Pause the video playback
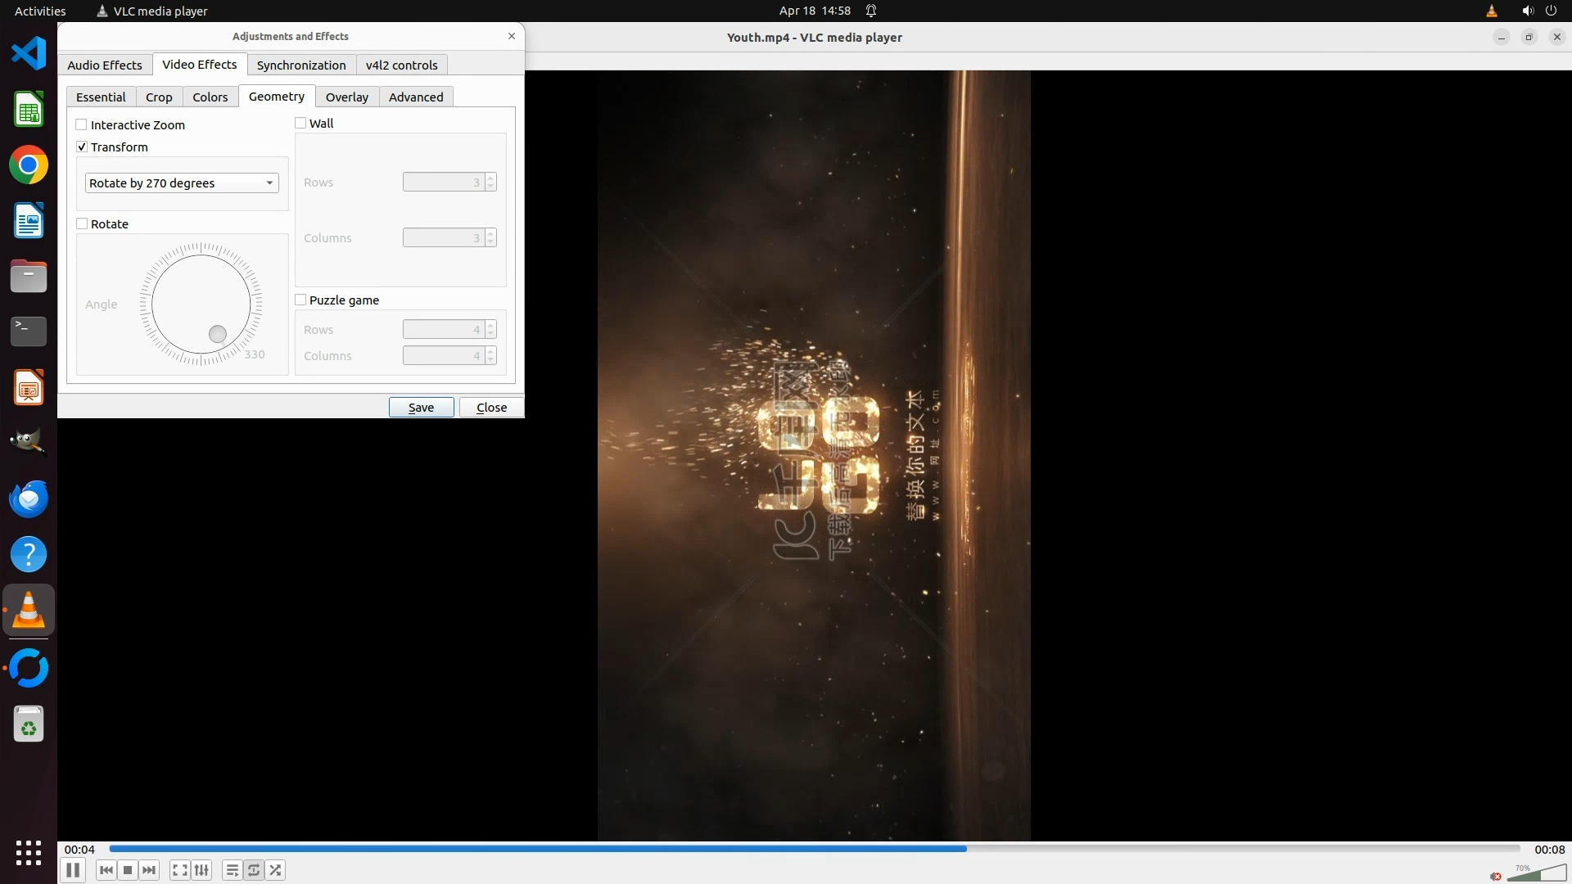The width and height of the screenshot is (1572, 884). [73, 870]
